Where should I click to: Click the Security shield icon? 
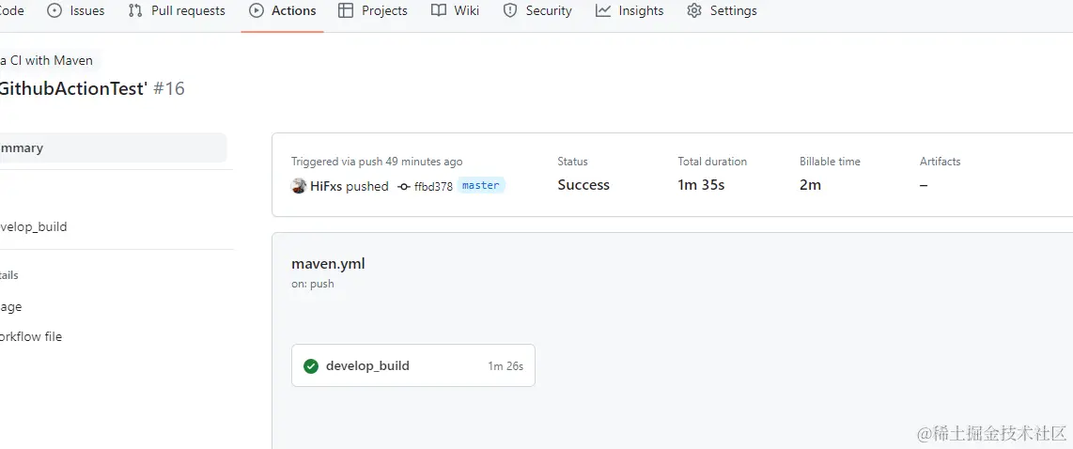pos(510,11)
